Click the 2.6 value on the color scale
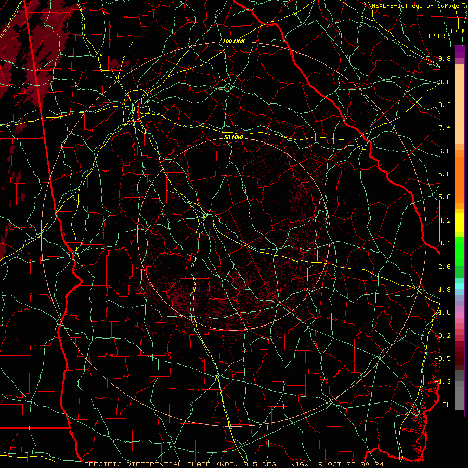 coord(445,267)
